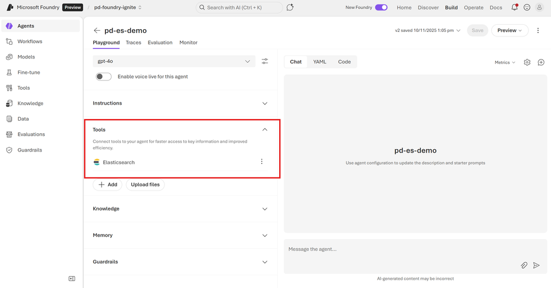
Task: Click the pd-es-demo agent title heading
Action: 125,30
